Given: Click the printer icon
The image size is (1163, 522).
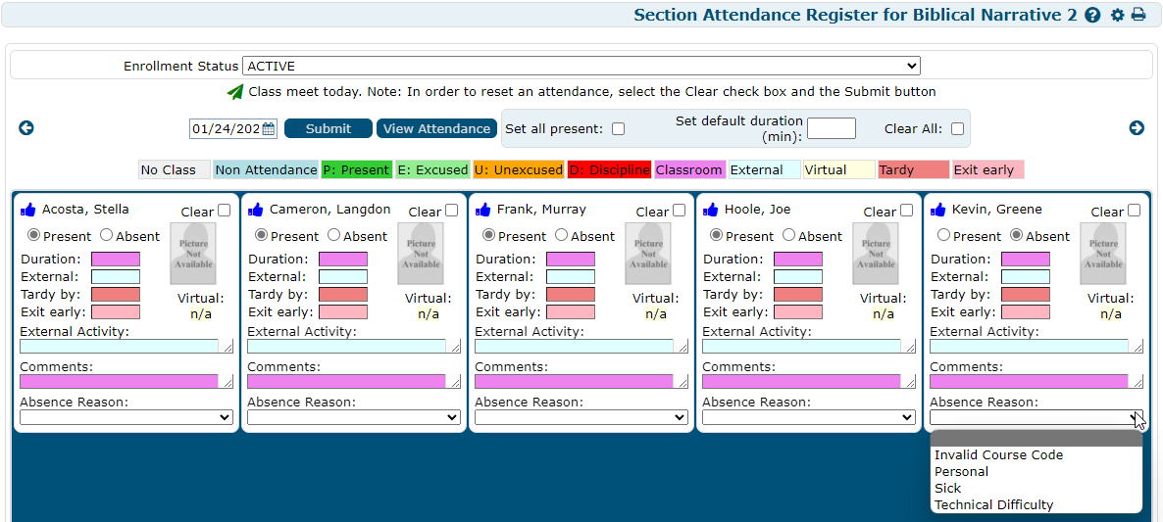Looking at the screenshot, I should [x=1138, y=15].
